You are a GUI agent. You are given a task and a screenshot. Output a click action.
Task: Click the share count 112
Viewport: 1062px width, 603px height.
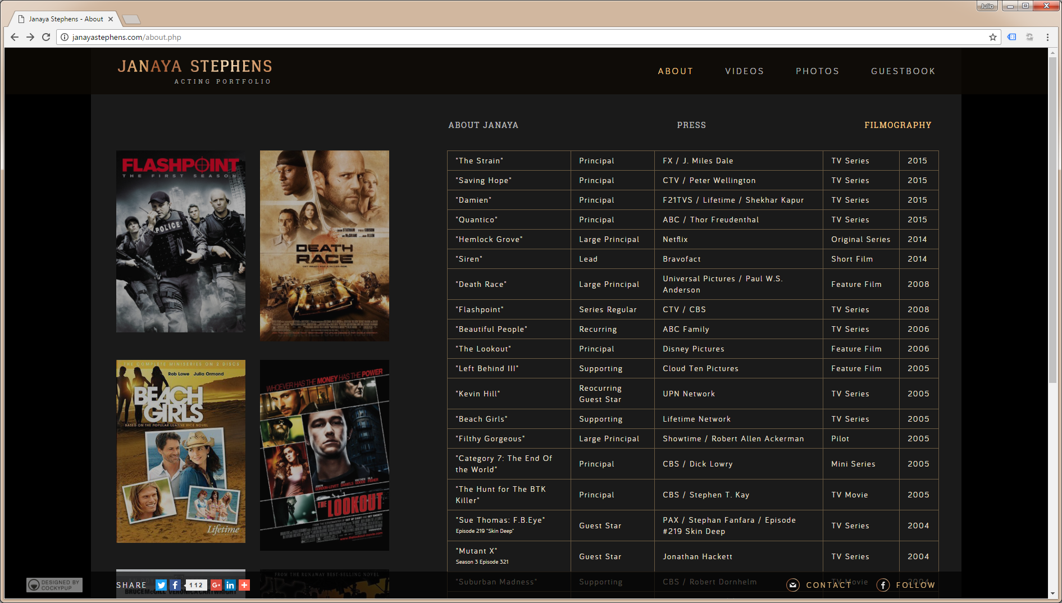(196, 585)
